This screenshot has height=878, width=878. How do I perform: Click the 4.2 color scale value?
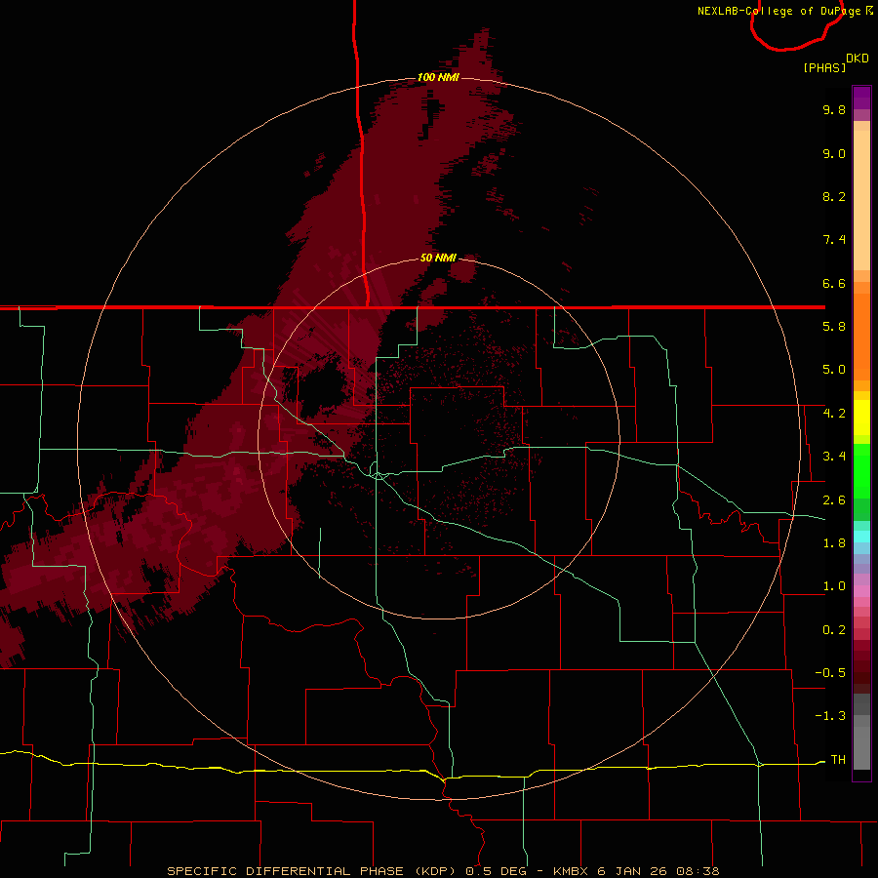pyautogui.click(x=834, y=414)
